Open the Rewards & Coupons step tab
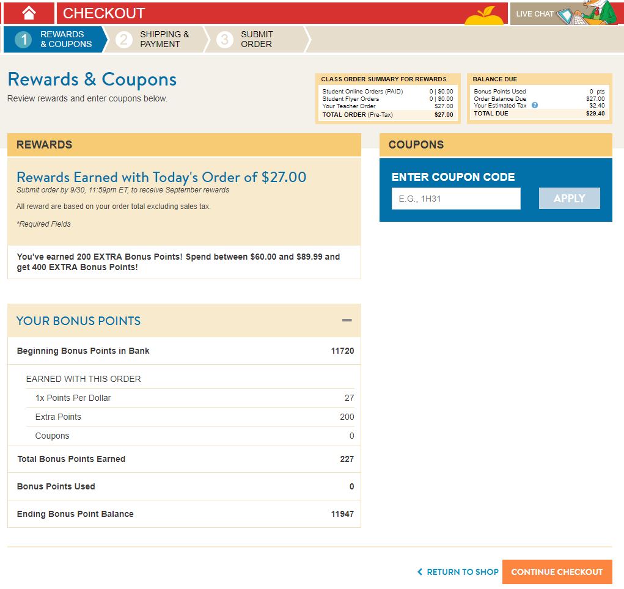The height and width of the screenshot is (589, 624). 55,40
